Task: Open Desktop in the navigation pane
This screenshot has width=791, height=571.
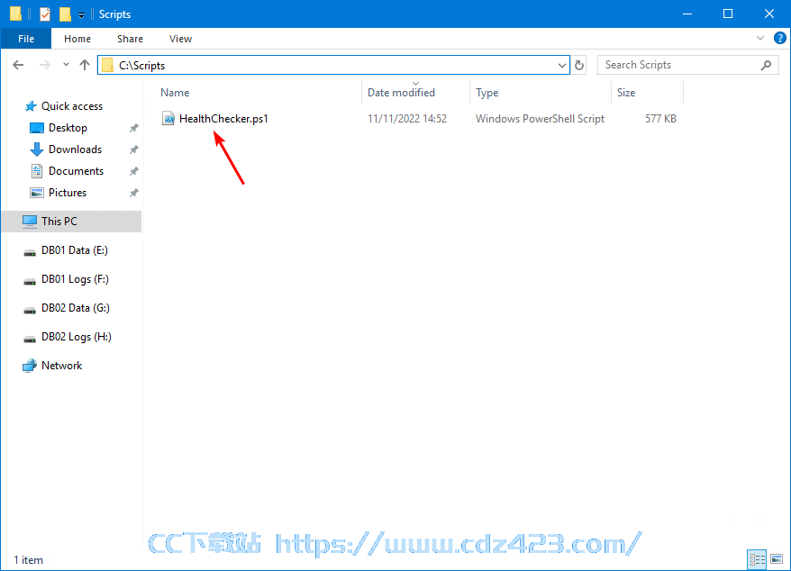Action: click(68, 128)
